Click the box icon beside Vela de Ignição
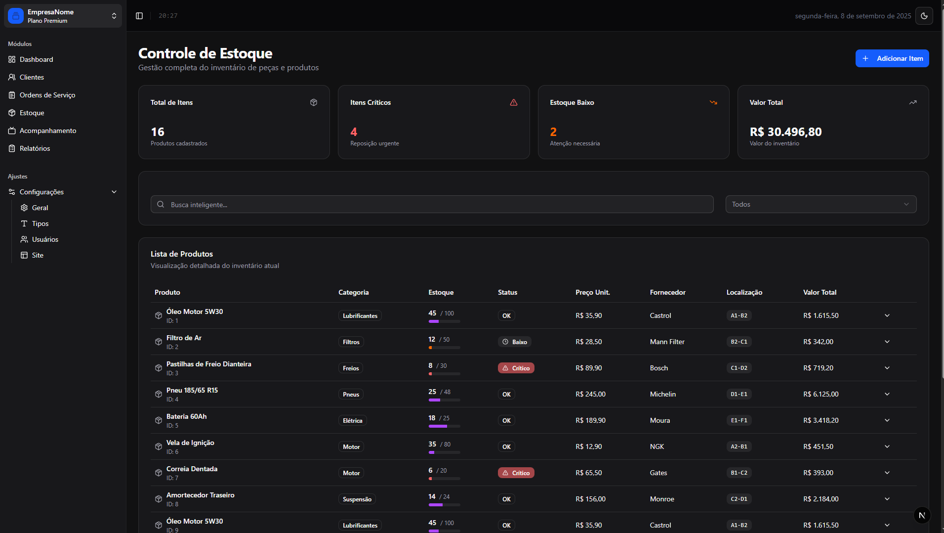The image size is (944, 533). tap(159, 446)
